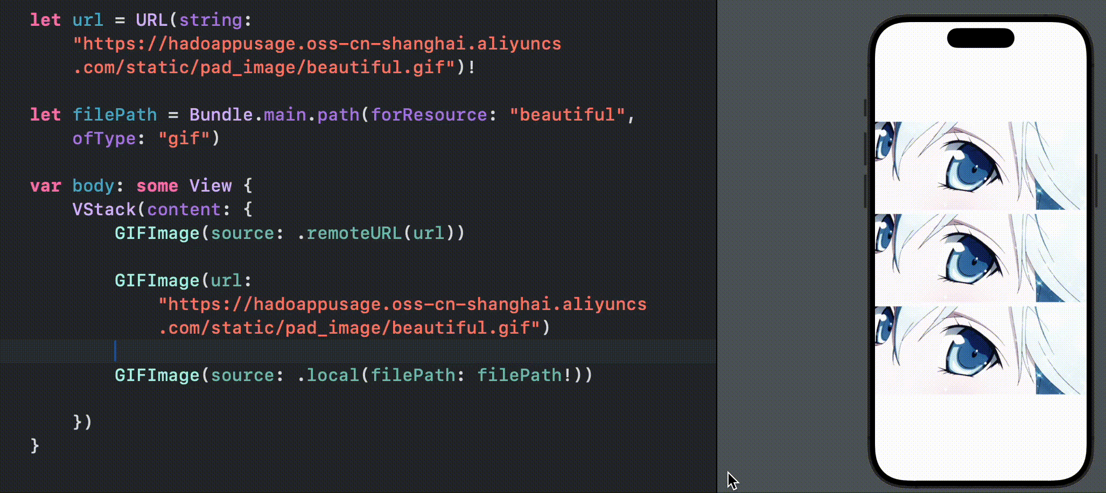Screen dimensions: 1106x493
Task: Click the 'VStack(content: {' line
Action: tap(162, 209)
